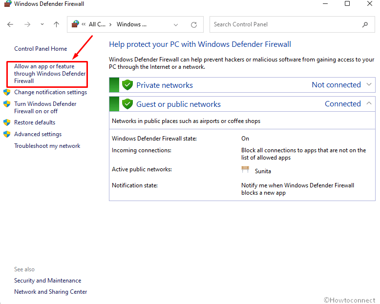Open Control Panel Home
380x304 pixels.
tap(41, 49)
